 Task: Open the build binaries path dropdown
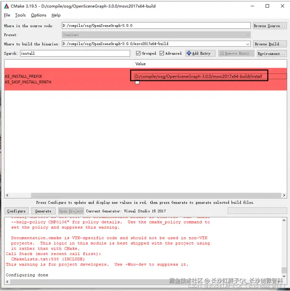(247, 44)
